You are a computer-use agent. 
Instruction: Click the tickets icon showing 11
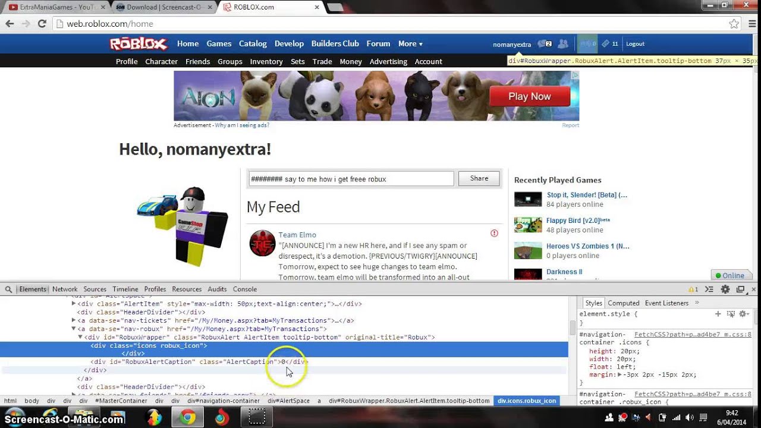[609, 44]
